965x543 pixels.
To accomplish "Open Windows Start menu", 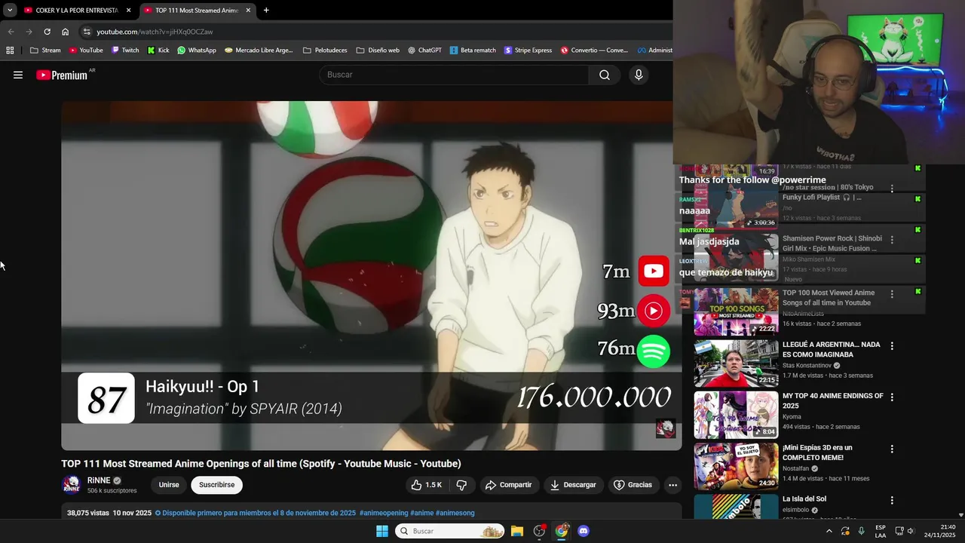I will 382,531.
